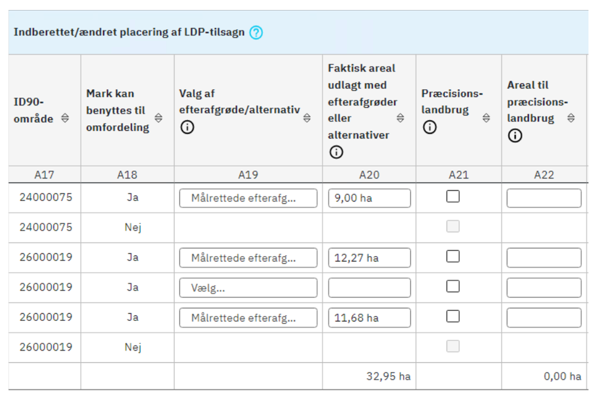The height and width of the screenshot is (404, 597).
Task: Click empty Faktisk areal field beside Vælg row
Action: coord(369,287)
